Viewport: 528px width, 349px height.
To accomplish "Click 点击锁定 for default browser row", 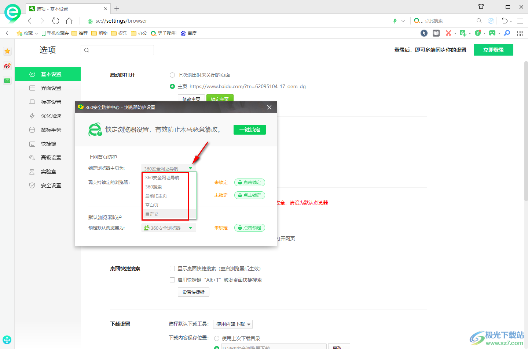I will click(x=250, y=228).
